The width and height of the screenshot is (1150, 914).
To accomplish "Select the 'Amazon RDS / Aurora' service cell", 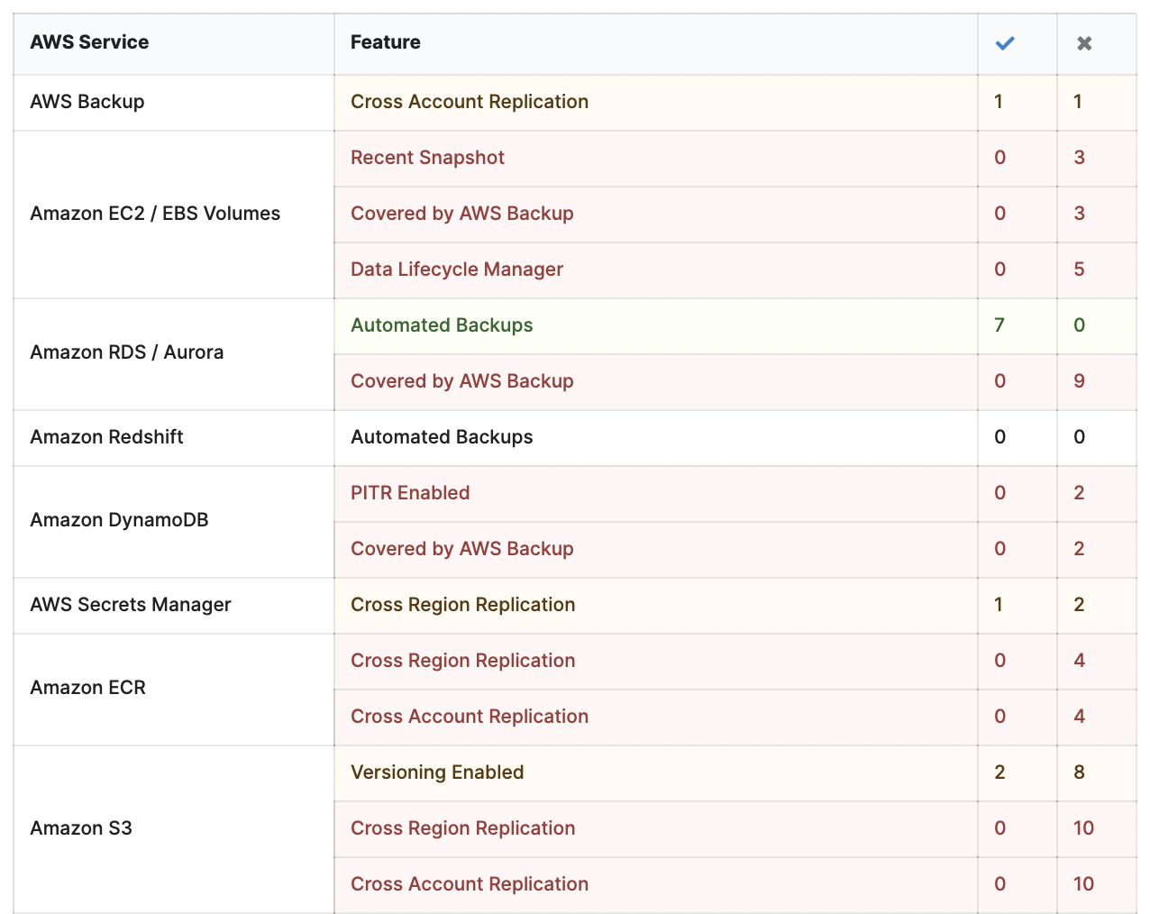I will [174, 353].
